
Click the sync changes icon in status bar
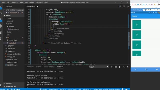8,89
